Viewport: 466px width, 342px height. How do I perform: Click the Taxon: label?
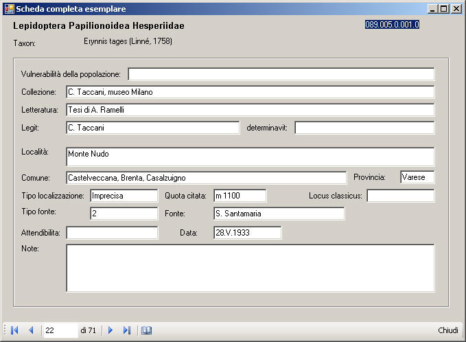pyautogui.click(x=25, y=43)
